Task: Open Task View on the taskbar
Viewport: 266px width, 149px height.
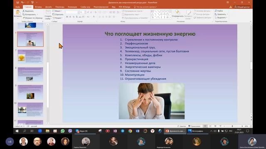Action: tap(32, 131)
